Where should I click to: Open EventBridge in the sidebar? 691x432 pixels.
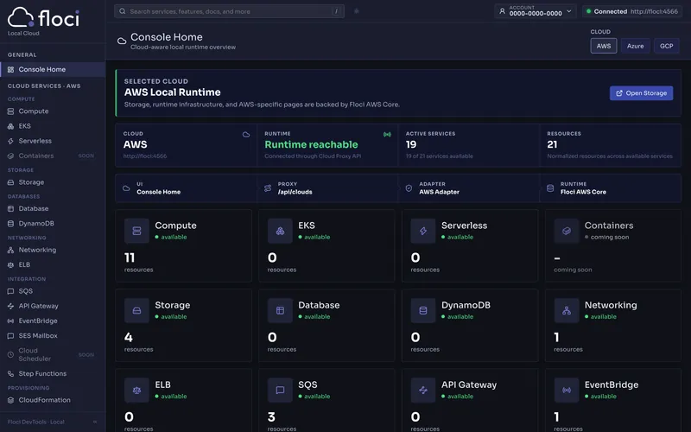click(53, 321)
